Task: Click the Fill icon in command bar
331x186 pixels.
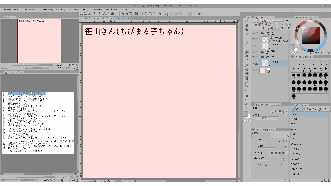Action: 113,14
